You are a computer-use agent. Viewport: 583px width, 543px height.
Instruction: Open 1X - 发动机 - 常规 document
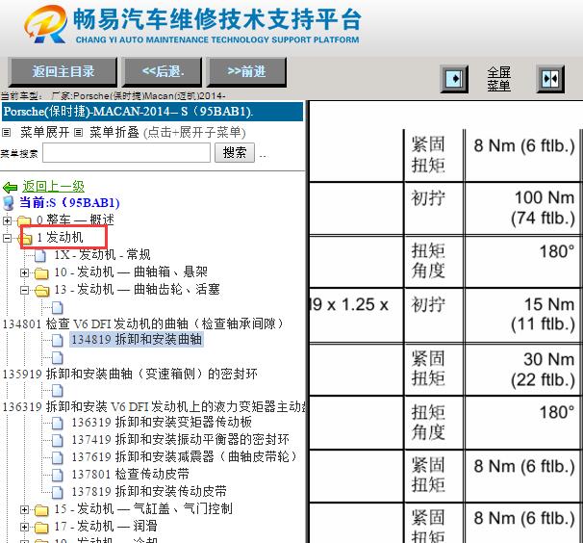(x=102, y=255)
